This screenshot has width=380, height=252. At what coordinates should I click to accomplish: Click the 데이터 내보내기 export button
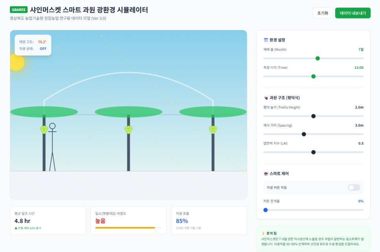pyautogui.click(x=352, y=13)
